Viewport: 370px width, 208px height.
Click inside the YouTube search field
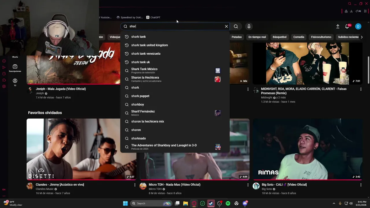(175, 26)
